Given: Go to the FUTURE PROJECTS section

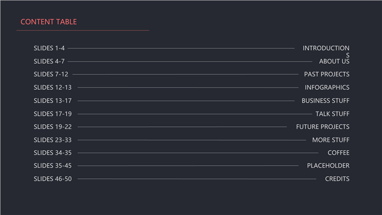Looking at the screenshot, I should click(323, 127).
